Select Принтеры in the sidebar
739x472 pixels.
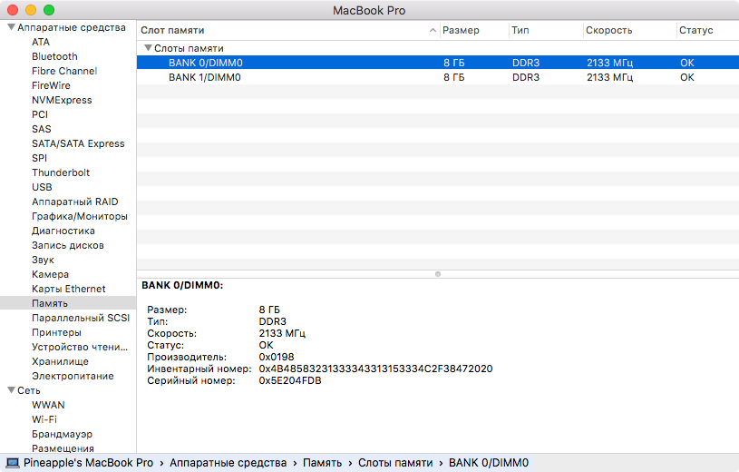(x=56, y=333)
